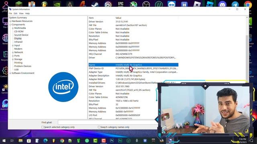Select the IRQ Channel IRQ 4294967279 row
Screen dimensions: 257x144
pos(133,54)
